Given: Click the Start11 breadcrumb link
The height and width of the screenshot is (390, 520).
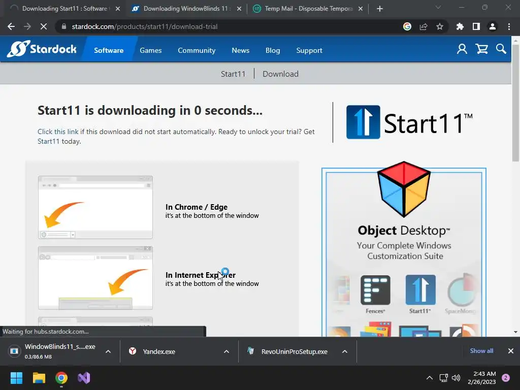Looking at the screenshot, I should tap(233, 74).
